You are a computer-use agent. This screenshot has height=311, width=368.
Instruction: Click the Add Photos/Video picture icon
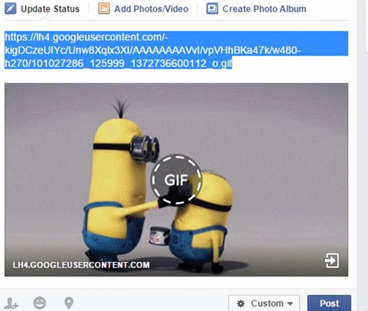(x=104, y=9)
